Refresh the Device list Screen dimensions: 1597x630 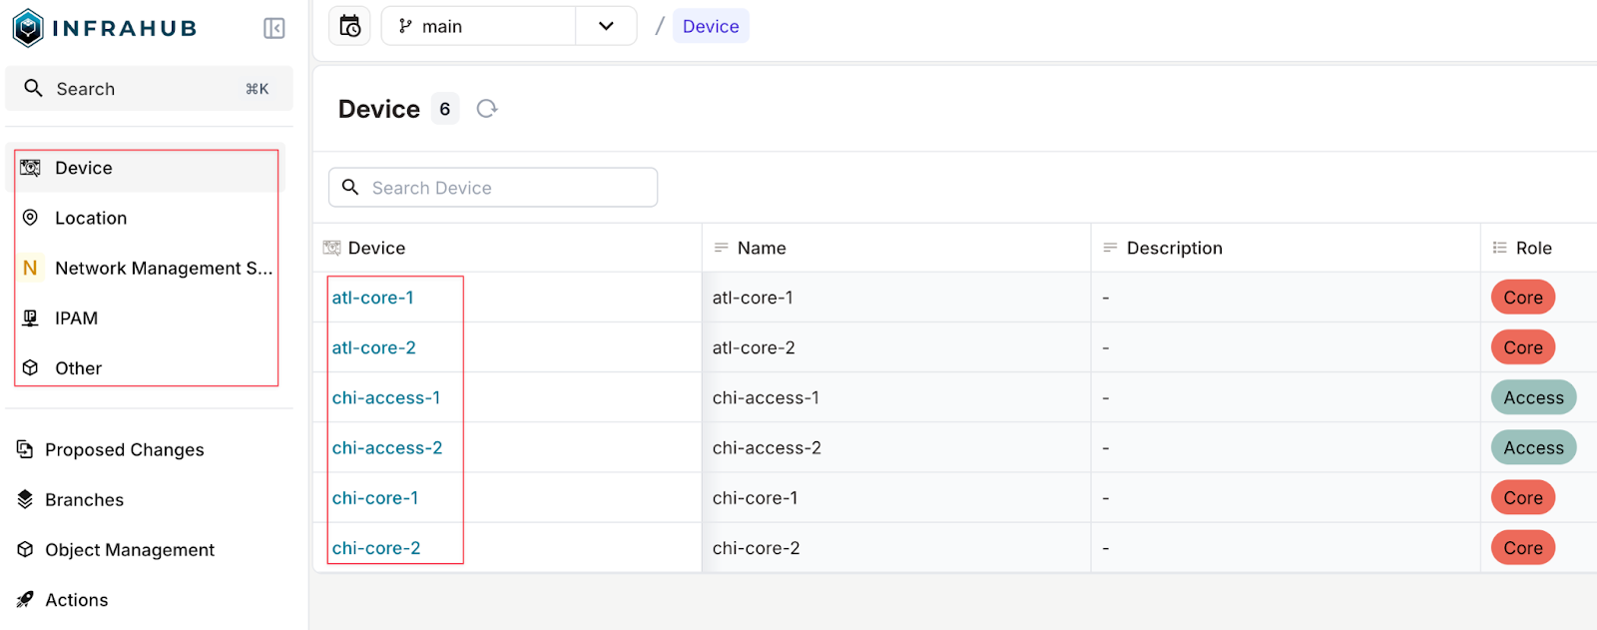tap(486, 109)
